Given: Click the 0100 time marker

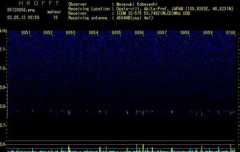Looking at the screenshot, I should click(x=231, y=33).
